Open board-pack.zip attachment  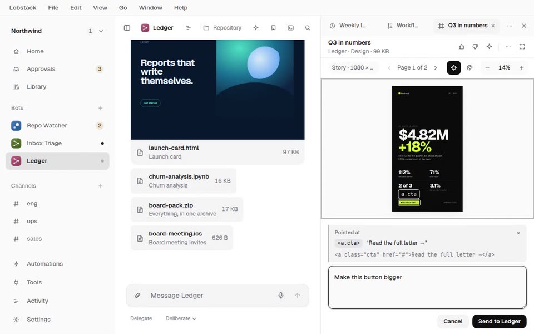(187, 209)
